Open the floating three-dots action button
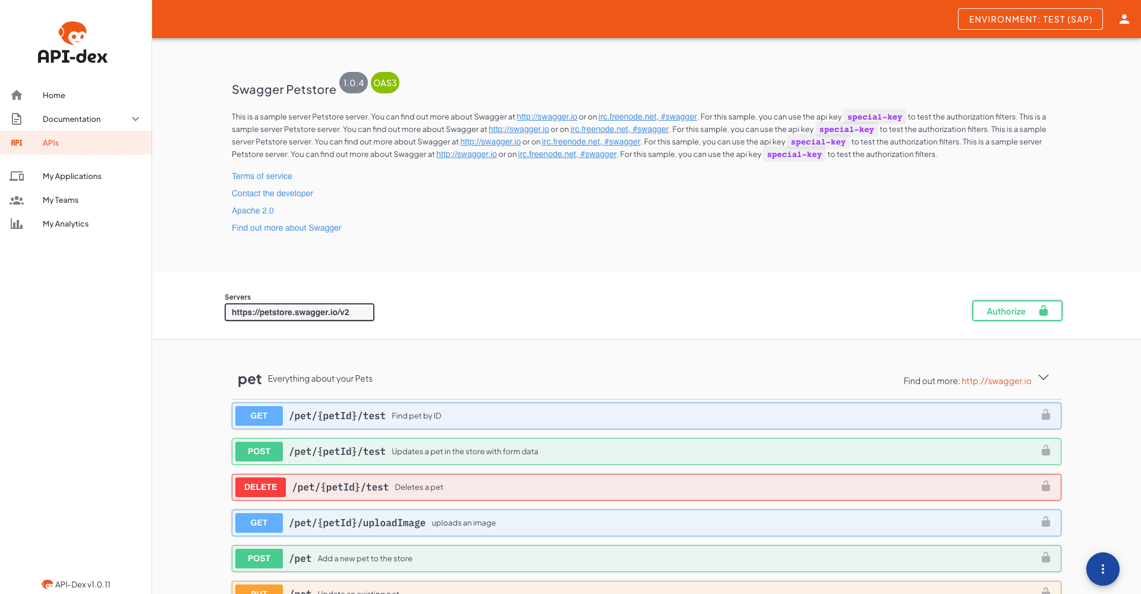 1102,569
